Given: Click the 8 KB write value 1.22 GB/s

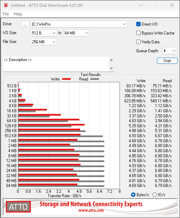Looking at the screenshot, I should [137, 106].
